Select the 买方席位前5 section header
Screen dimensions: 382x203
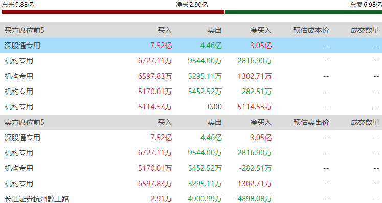pyautogui.click(x=25, y=30)
